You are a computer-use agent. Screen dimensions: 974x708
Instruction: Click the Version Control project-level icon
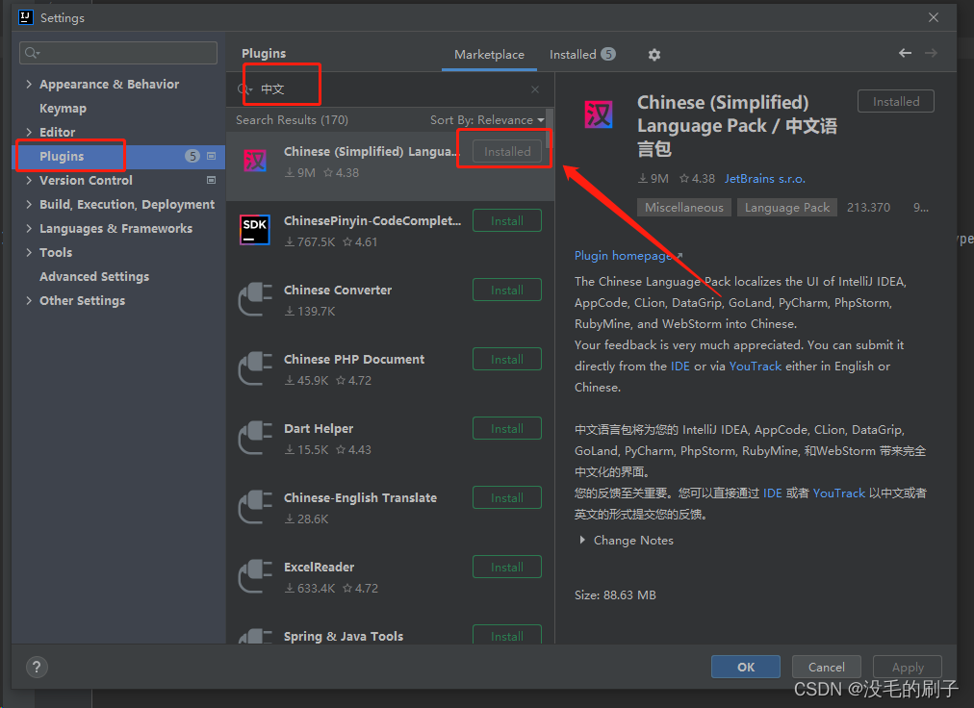point(211,180)
